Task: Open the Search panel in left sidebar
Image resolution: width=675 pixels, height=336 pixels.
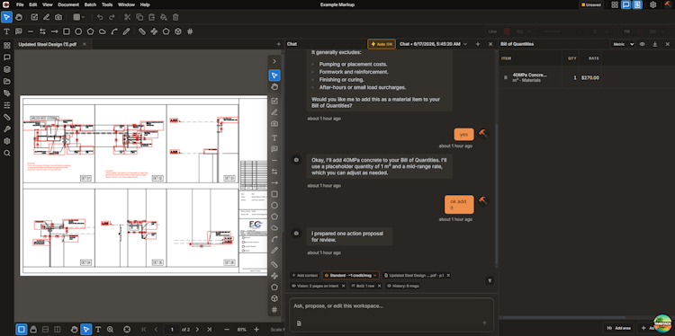Action: 7,153
